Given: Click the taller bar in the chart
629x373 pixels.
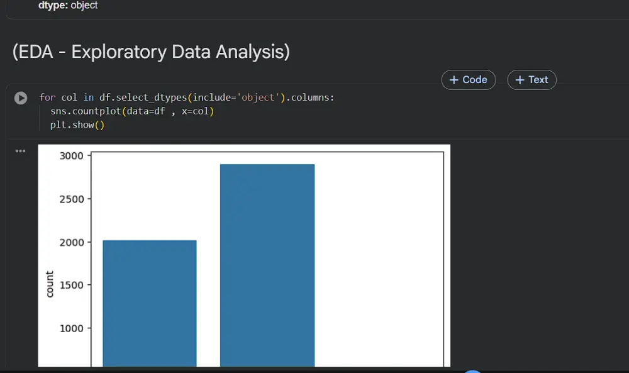Looking at the screenshot, I should click(267, 265).
